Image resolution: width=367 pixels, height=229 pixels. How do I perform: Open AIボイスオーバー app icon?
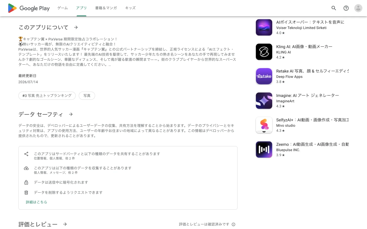(264, 27)
